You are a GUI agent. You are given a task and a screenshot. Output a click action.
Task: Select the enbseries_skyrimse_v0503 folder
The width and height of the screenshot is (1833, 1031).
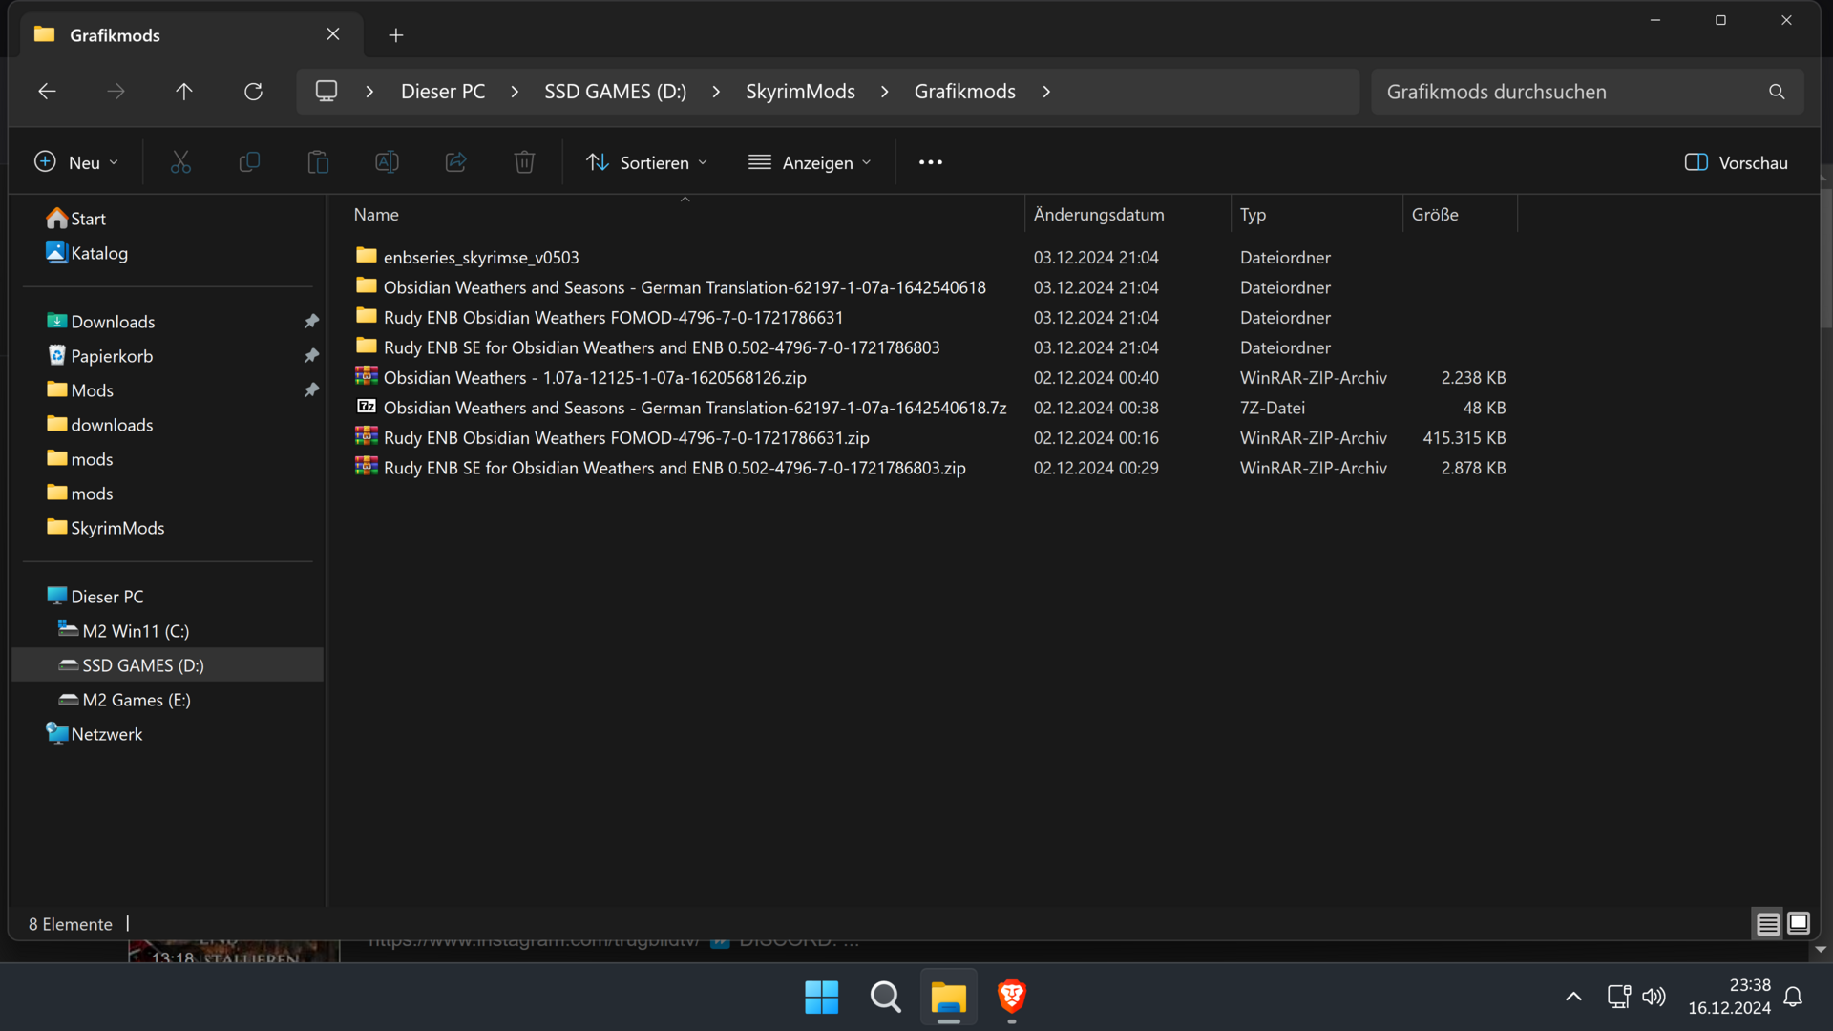click(467, 257)
